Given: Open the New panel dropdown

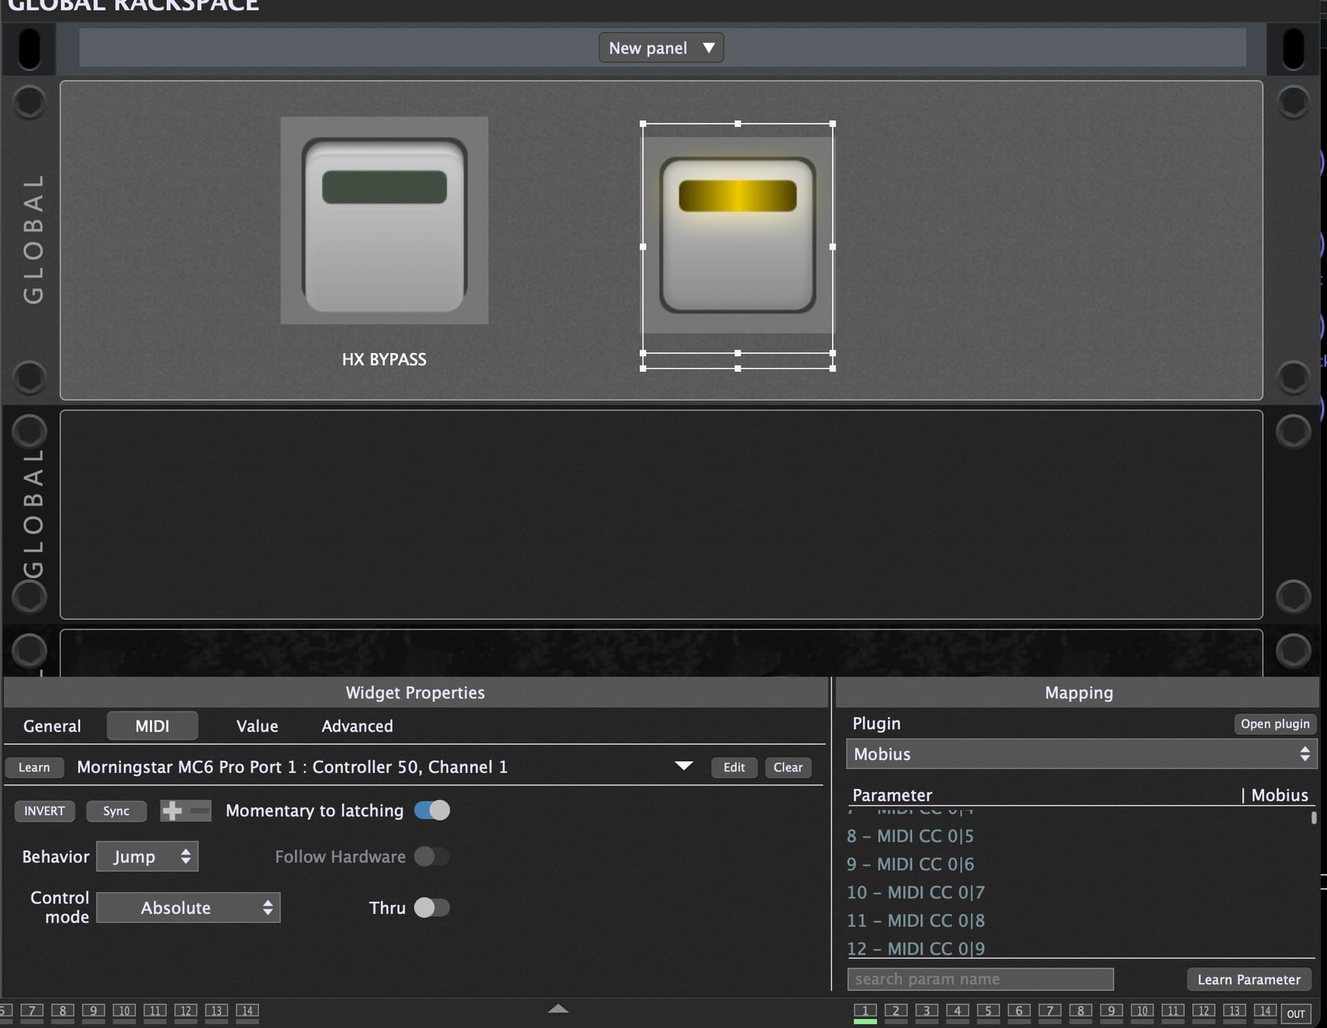Looking at the screenshot, I should [x=661, y=48].
